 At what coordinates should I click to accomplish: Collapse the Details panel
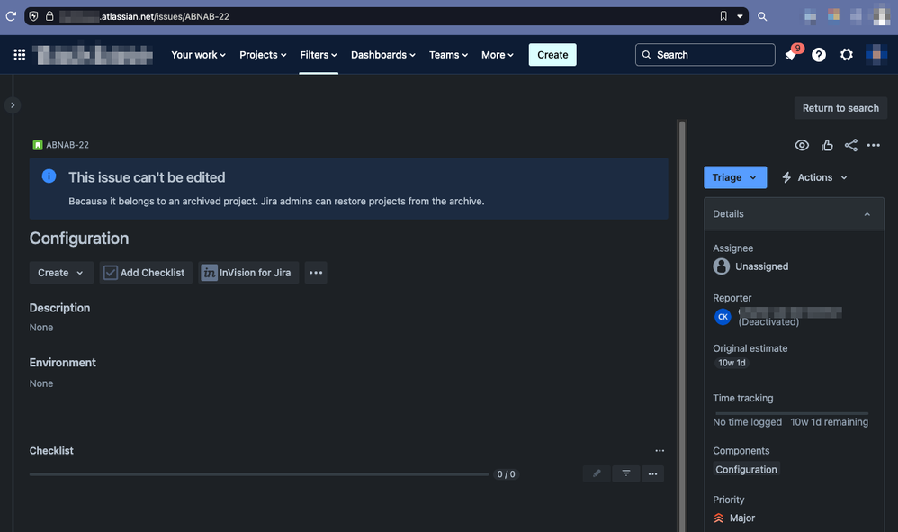(867, 213)
